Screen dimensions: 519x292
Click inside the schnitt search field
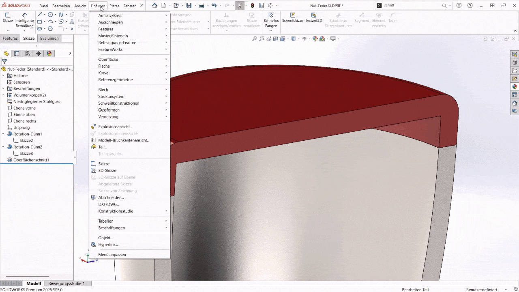(x=405, y=6)
